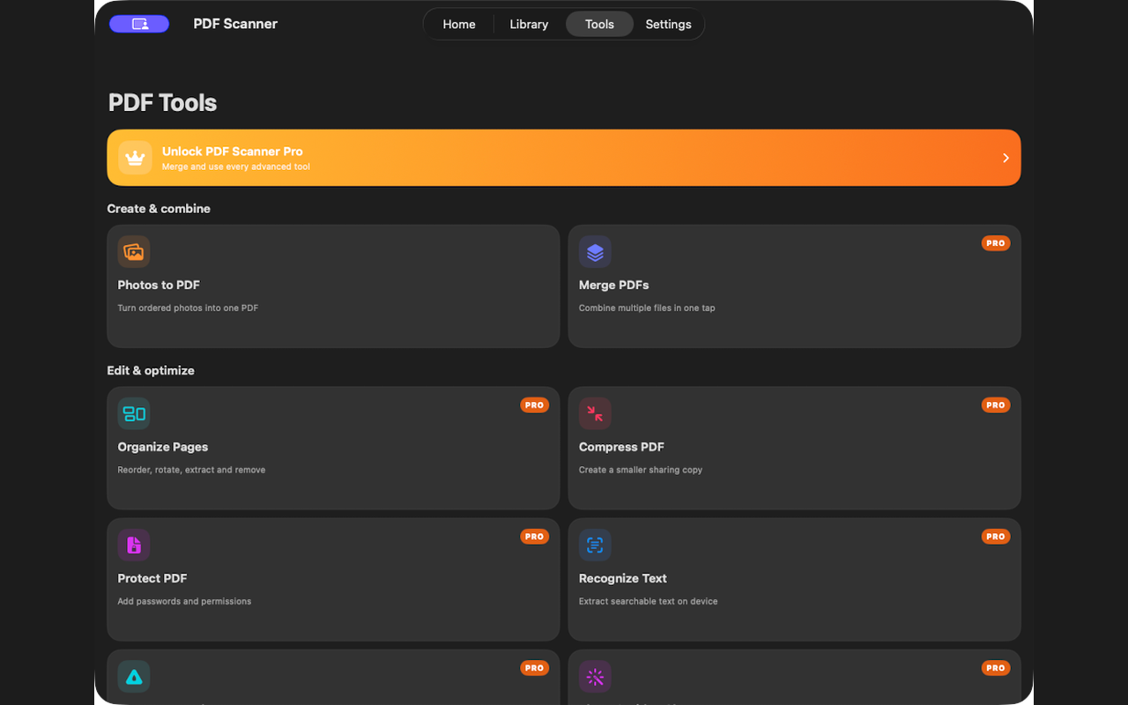
Task: Click 'Merge and use every advanced tool' text
Action: pos(236,167)
